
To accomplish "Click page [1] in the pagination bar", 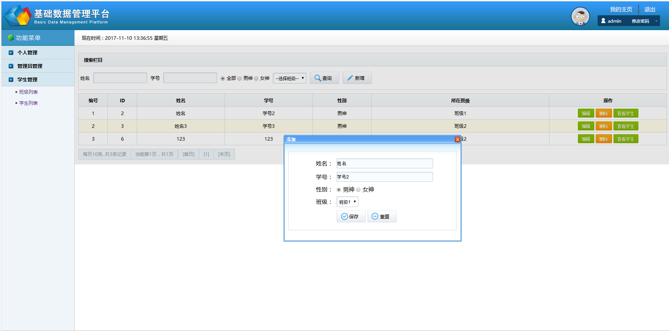I will pyautogui.click(x=206, y=154).
